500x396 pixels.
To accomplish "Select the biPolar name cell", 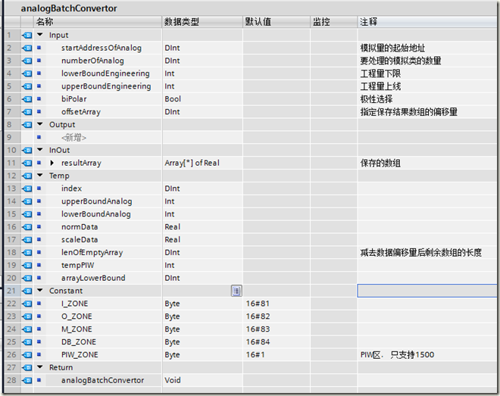I will (x=74, y=99).
